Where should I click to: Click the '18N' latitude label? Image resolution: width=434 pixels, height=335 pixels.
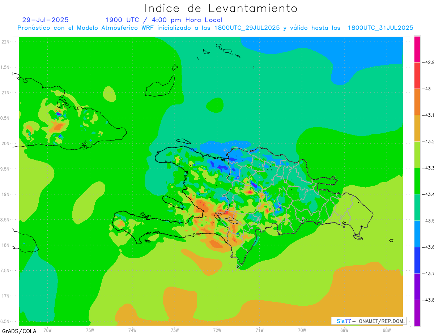tap(6, 245)
